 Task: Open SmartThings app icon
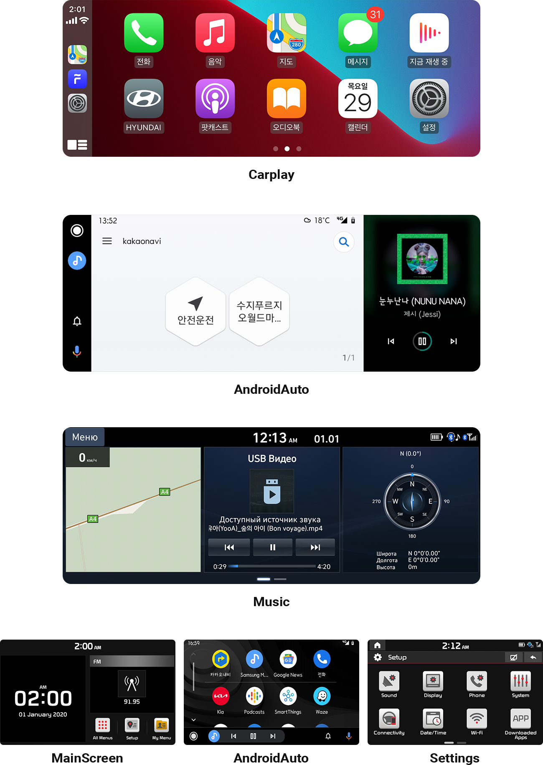point(288,696)
